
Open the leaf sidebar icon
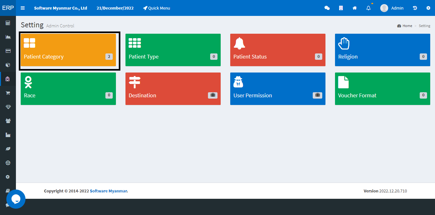(x=8, y=149)
